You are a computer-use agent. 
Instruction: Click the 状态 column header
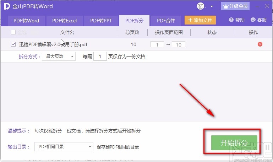(212, 32)
